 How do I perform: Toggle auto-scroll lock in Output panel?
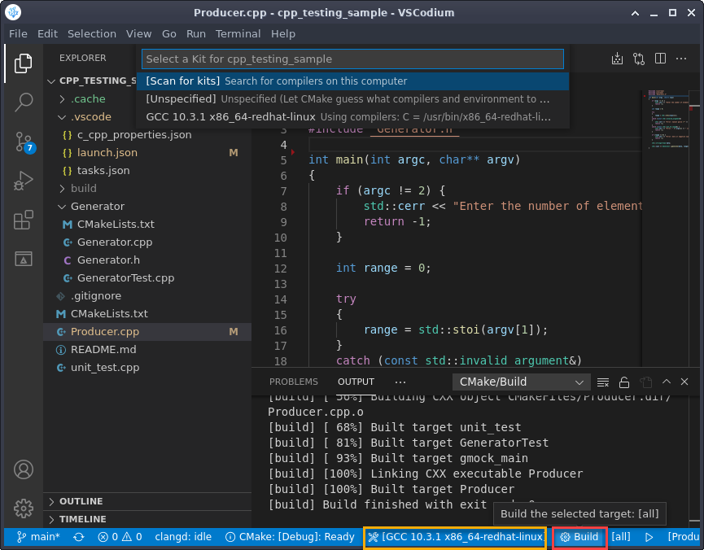tap(623, 382)
